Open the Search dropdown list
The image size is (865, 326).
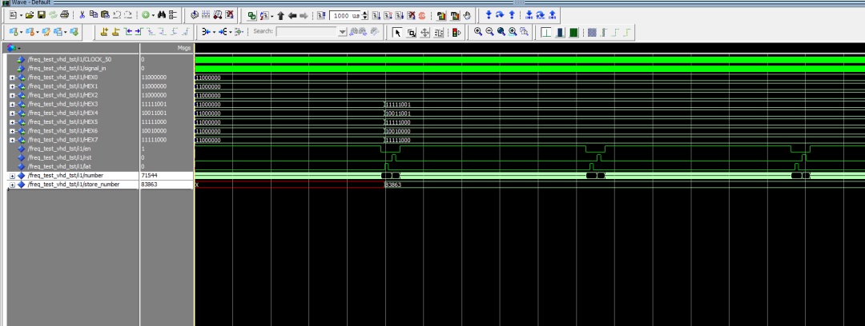342,32
